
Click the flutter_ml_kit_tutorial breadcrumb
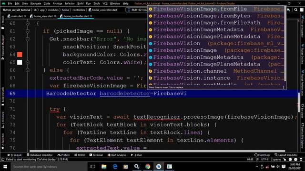click(17, 10)
